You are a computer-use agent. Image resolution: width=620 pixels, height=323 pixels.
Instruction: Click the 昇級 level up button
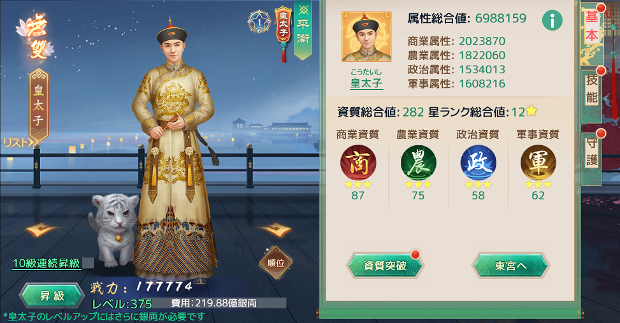click(52, 296)
